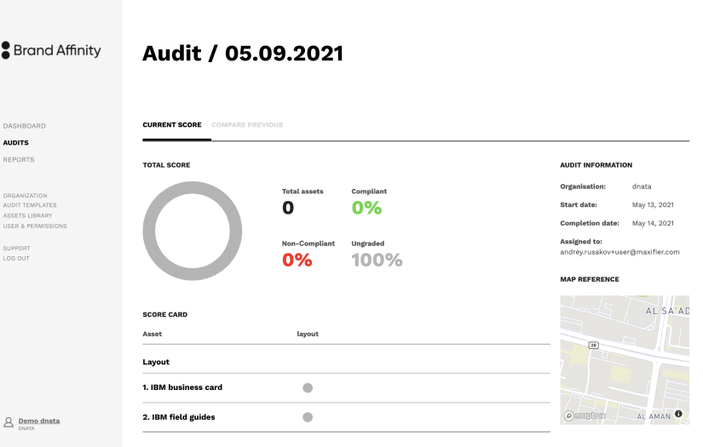Click the total score donut chart
The image size is (703, 447).
pyautogui.click(x=193, y=231)
